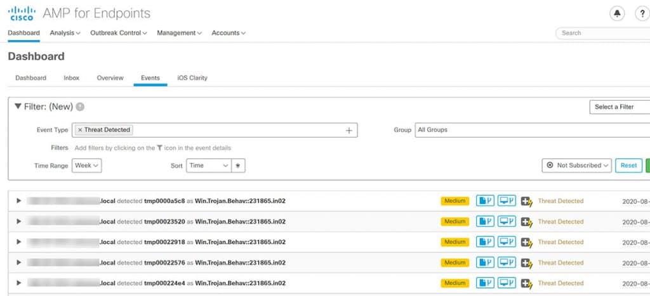Switch to the iOS Clarity tab

(192, 78)
